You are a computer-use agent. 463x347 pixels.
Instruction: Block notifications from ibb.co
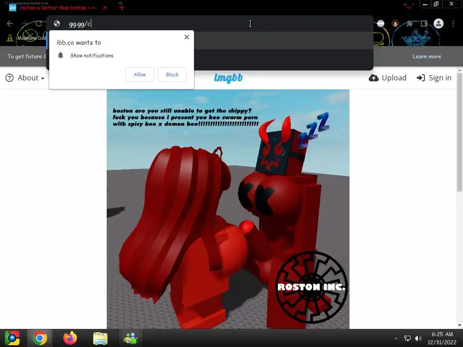click(172, 75)
